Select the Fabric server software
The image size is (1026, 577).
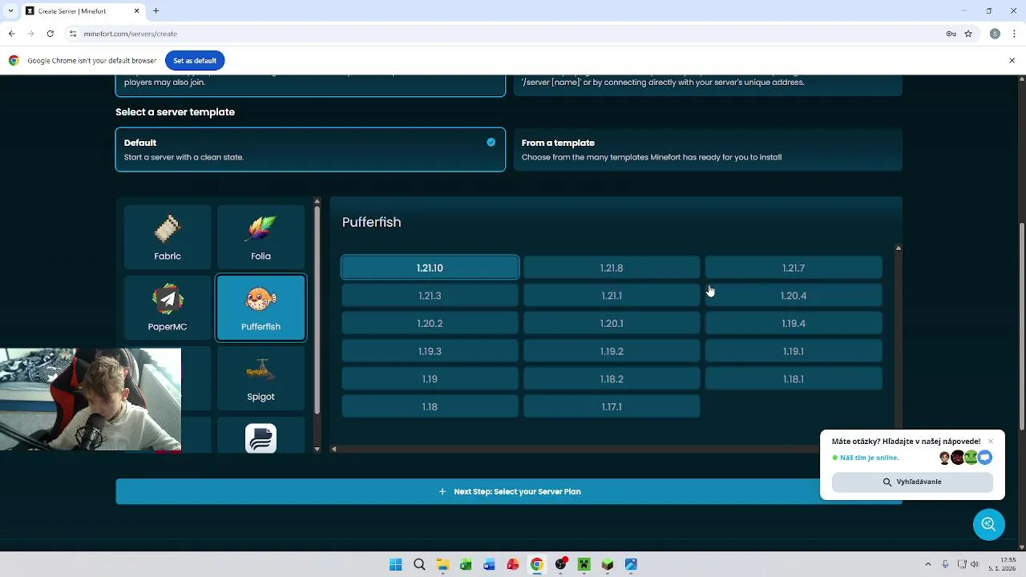tap(168, 238)
